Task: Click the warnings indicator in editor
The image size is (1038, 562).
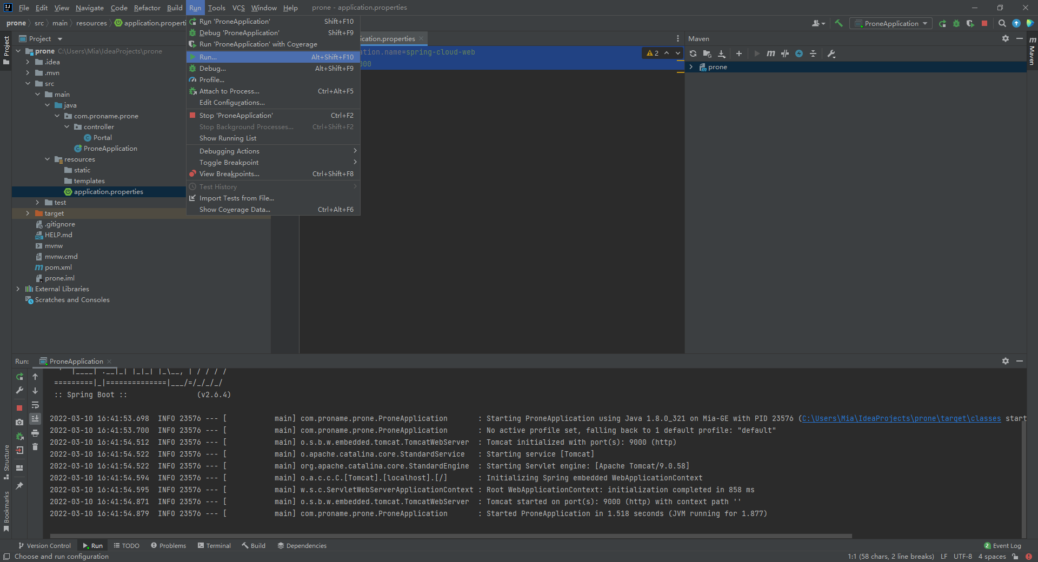Action: 653,53
